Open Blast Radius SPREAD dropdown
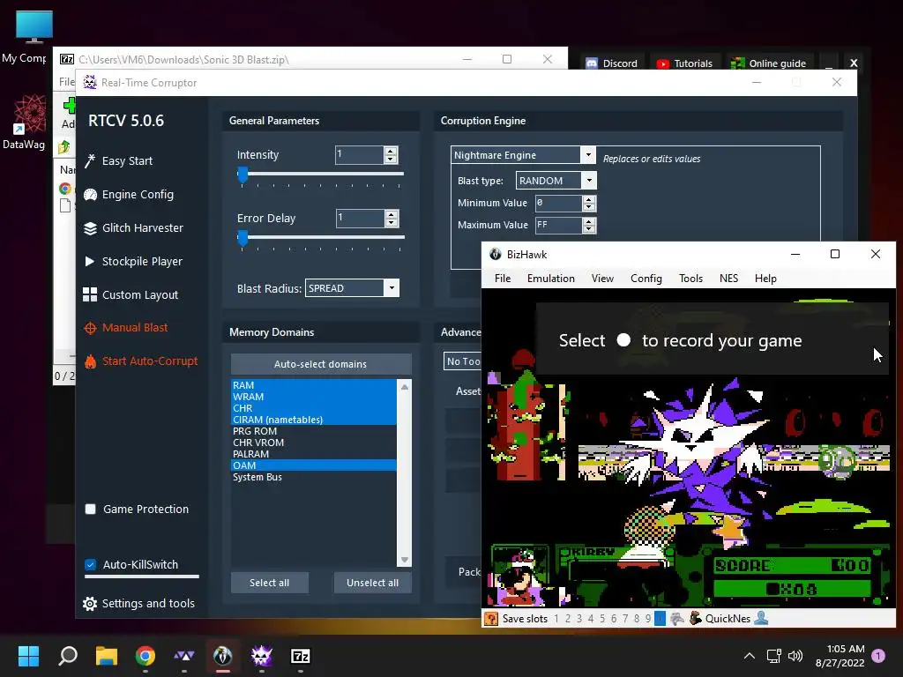The width and height of the screenshot is (903, 677). click(392, 288)
